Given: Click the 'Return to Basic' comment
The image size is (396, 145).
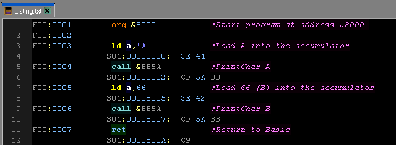Looking at the screenshot, I should tap(251, 130).
